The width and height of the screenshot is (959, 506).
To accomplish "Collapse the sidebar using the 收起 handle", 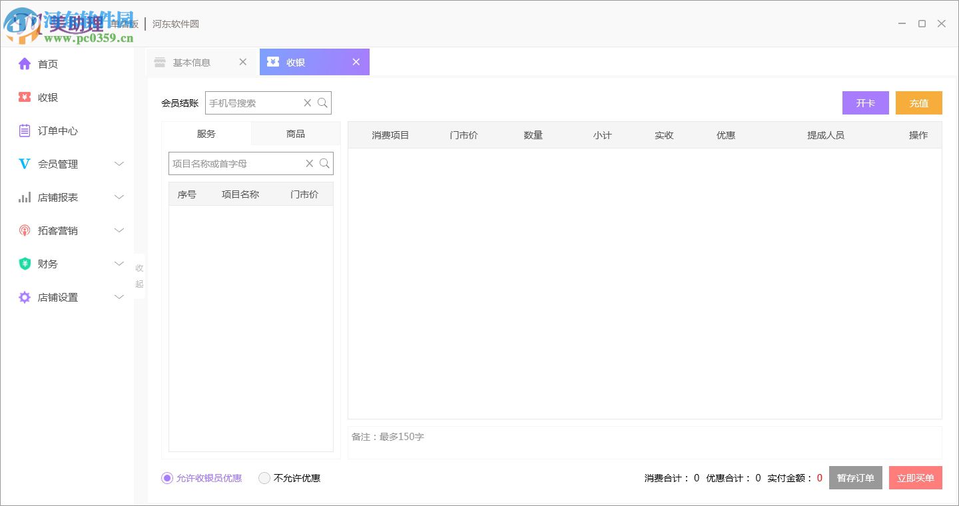I will pyautogui.click(x=139, y=276).
